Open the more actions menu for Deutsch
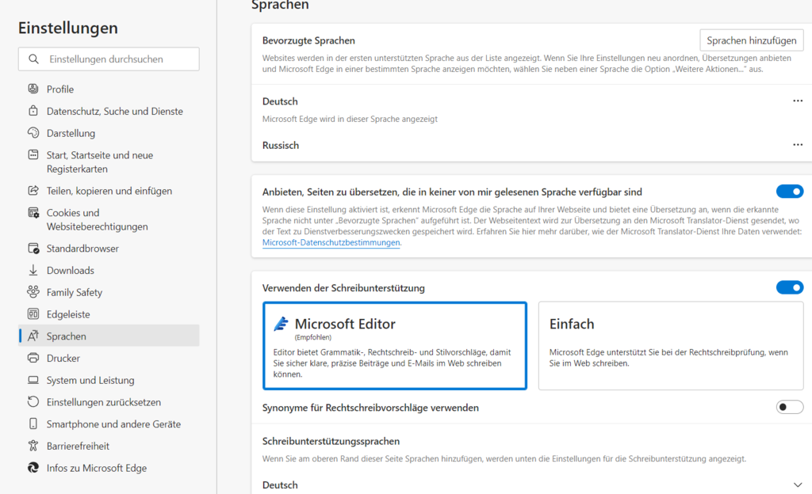The image size is (812, 494). coord(798,101)
